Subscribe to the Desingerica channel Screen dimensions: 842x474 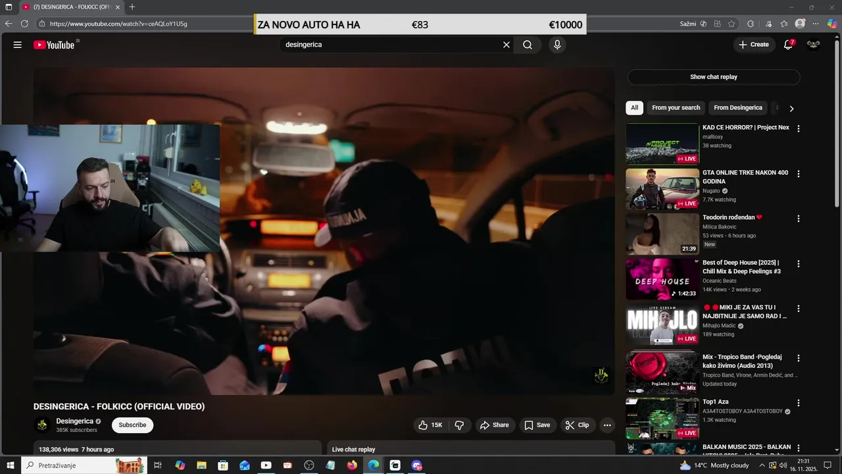click(132, 425)
